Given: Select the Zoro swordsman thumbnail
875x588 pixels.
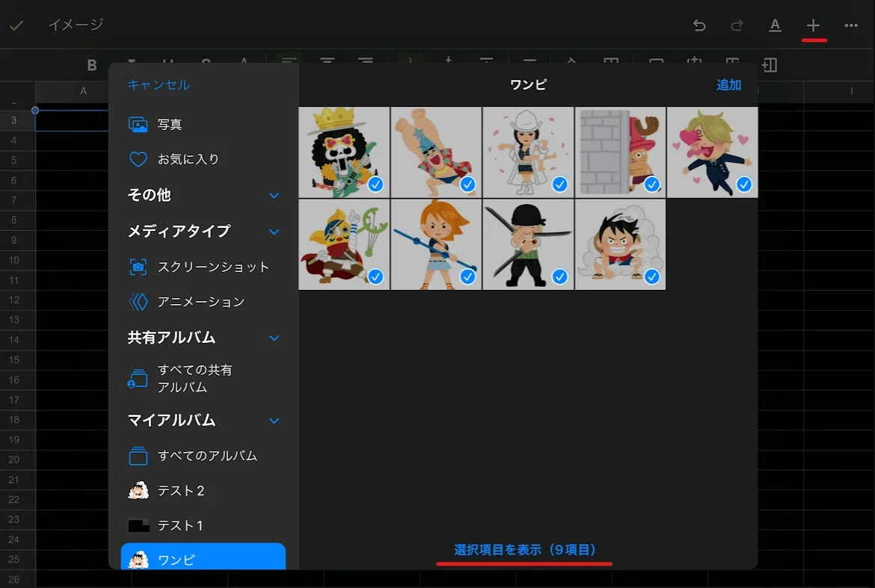Looking at the screenshot, I should point(528,244).
